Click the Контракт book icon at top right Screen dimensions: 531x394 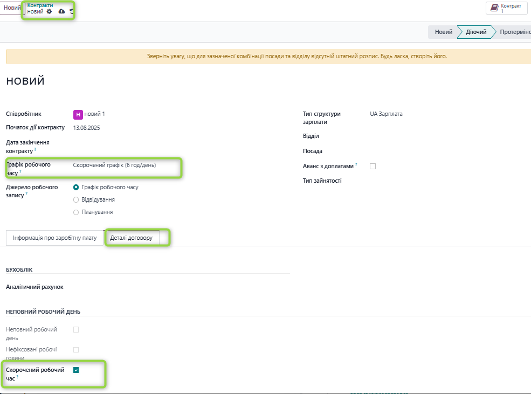(x=494, y=8)
